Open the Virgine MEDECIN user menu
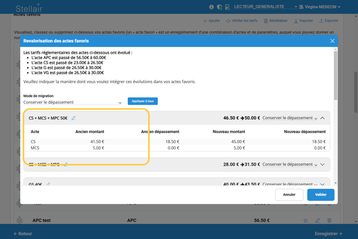 (322, 7)
